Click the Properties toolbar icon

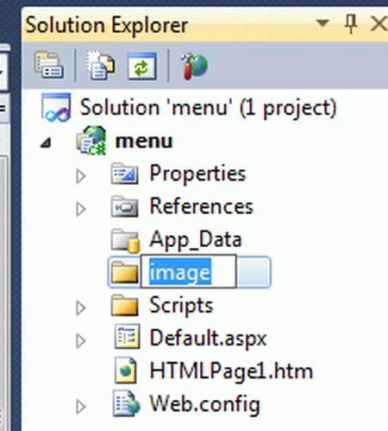49,65
